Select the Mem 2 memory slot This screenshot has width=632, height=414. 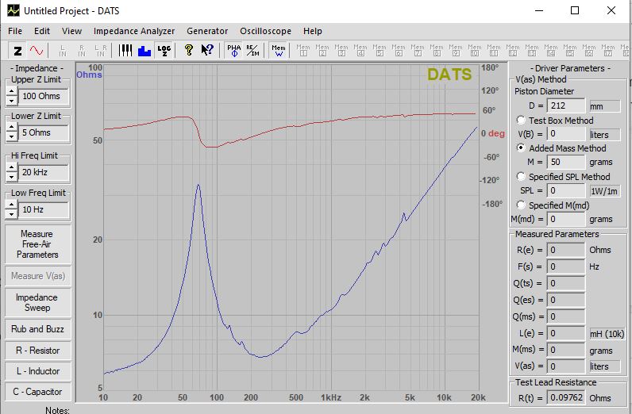[322, 51]
